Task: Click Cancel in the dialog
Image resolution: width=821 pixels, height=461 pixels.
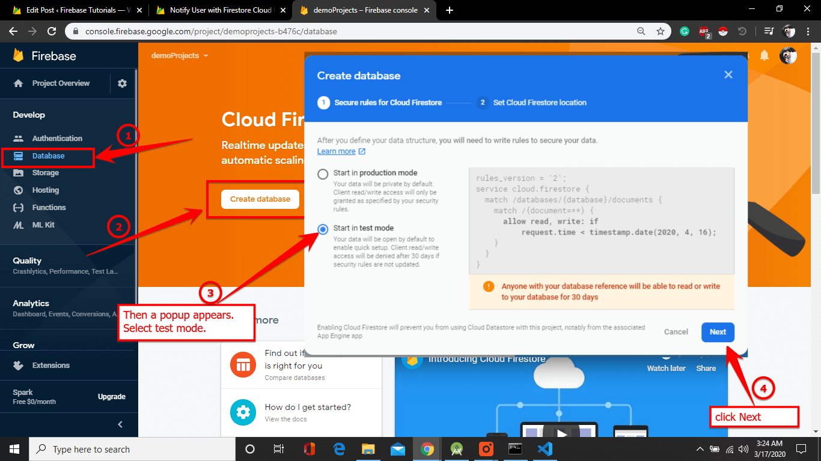Action: coord(676,332)
